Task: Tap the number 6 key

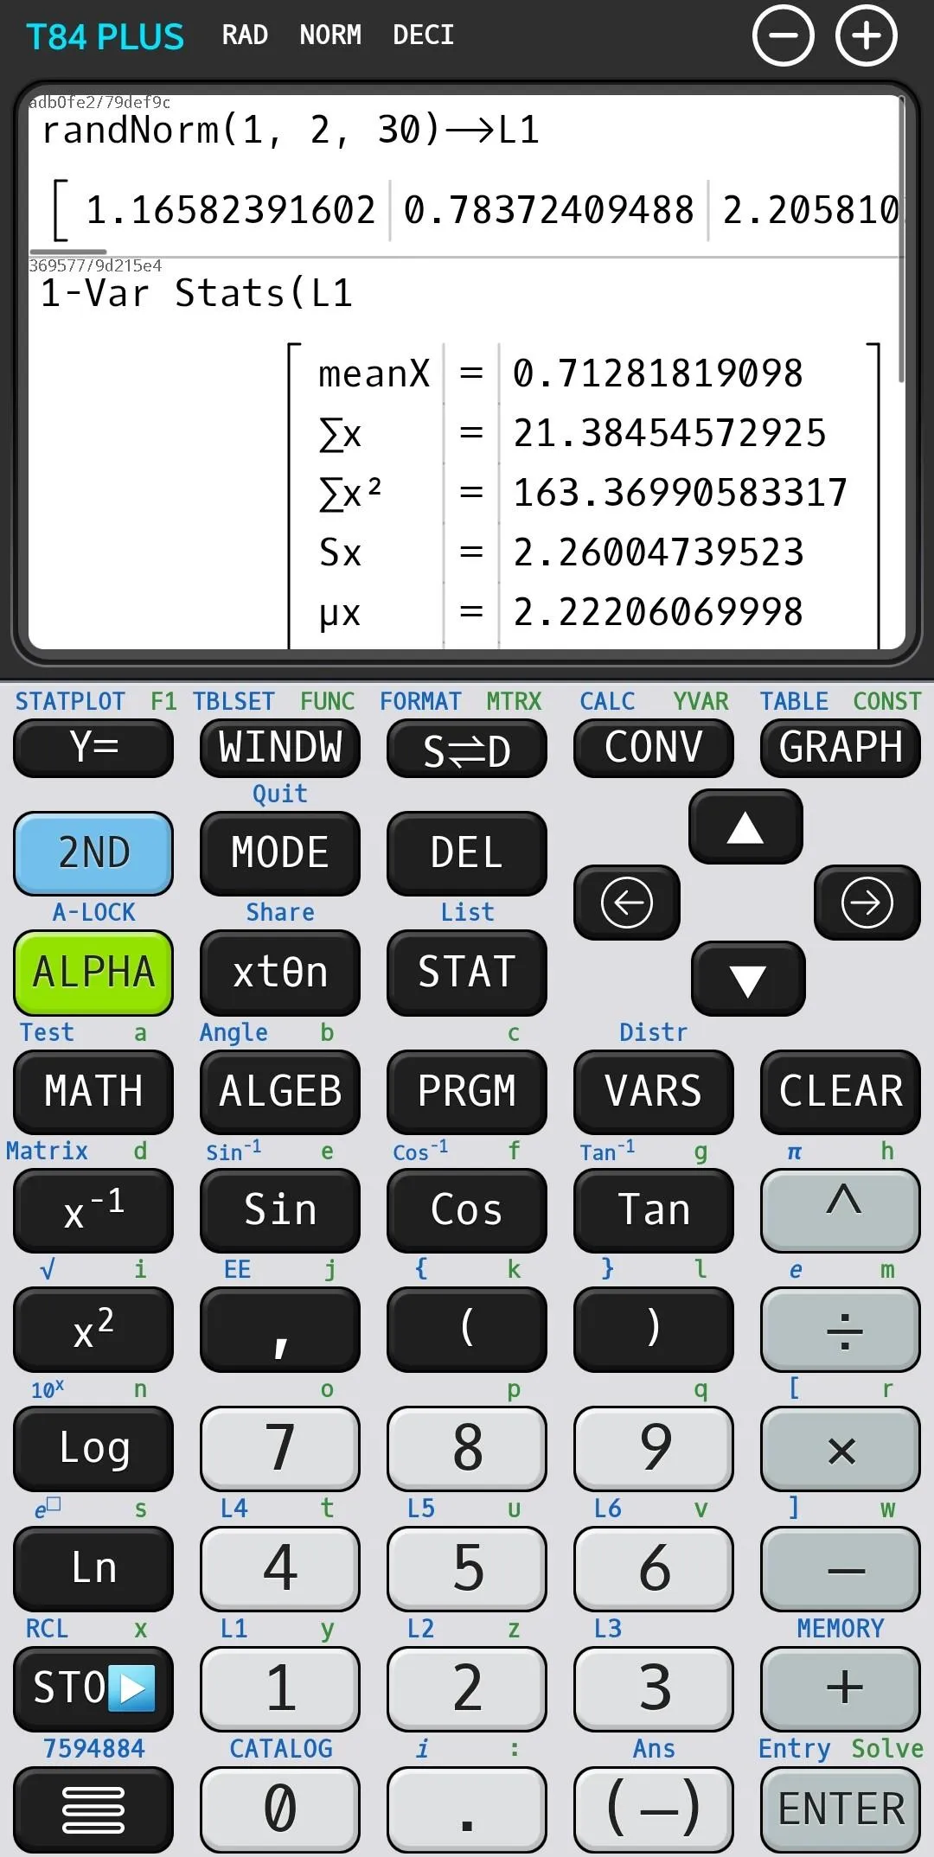Action: [x=654, y=1568]
